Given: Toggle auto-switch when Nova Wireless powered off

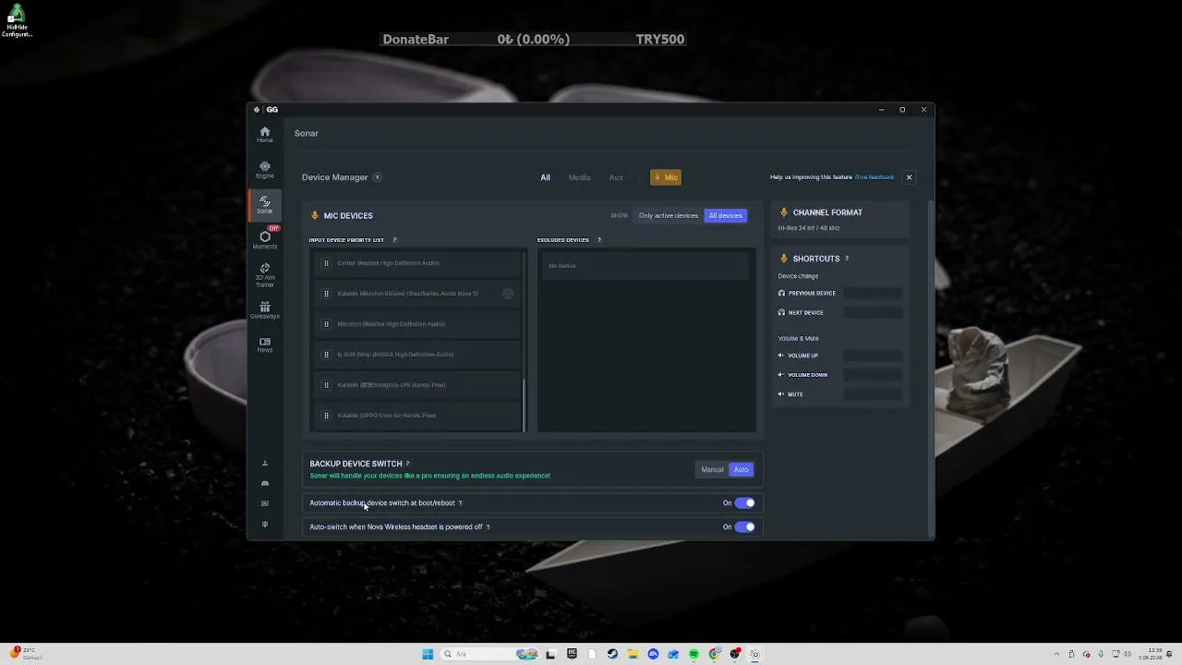Looking at the screenshot, I should point(745,527).
